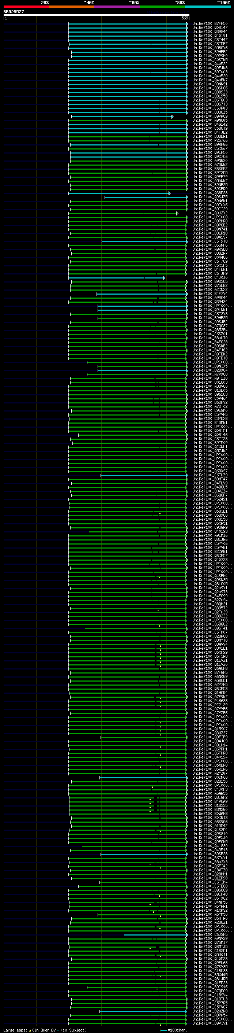Open hit UniRef100_B7FM50 label
234x1033 pixels.
click(210, 24)
